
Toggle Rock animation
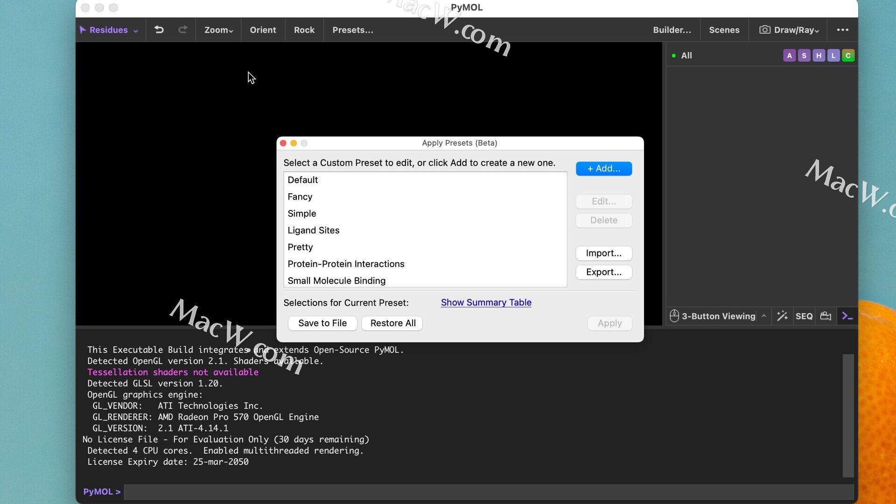[304, 30]
